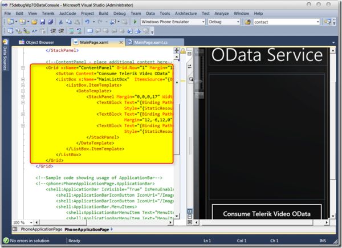Click the Navigate Backward toolbar icon
Image resolution: width=342 pixels, height=248 pixels.
click(x=113, y=22)
